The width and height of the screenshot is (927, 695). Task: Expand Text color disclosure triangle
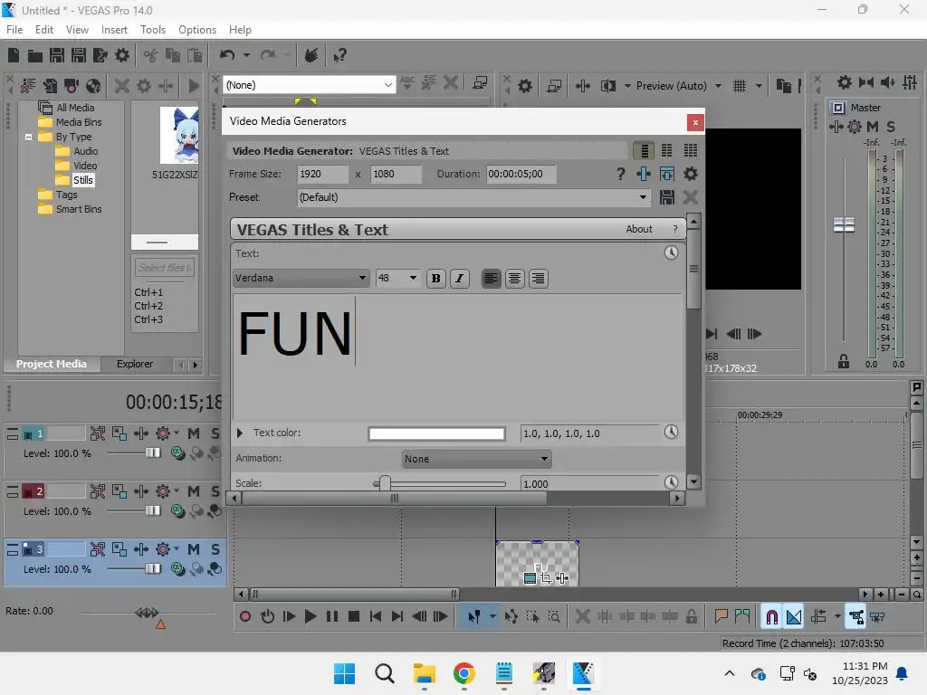pyautogui.click(x=240, y=433)
